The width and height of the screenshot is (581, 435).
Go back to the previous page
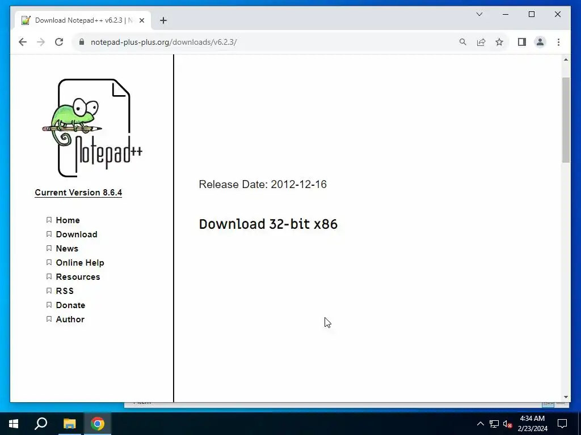23,42
